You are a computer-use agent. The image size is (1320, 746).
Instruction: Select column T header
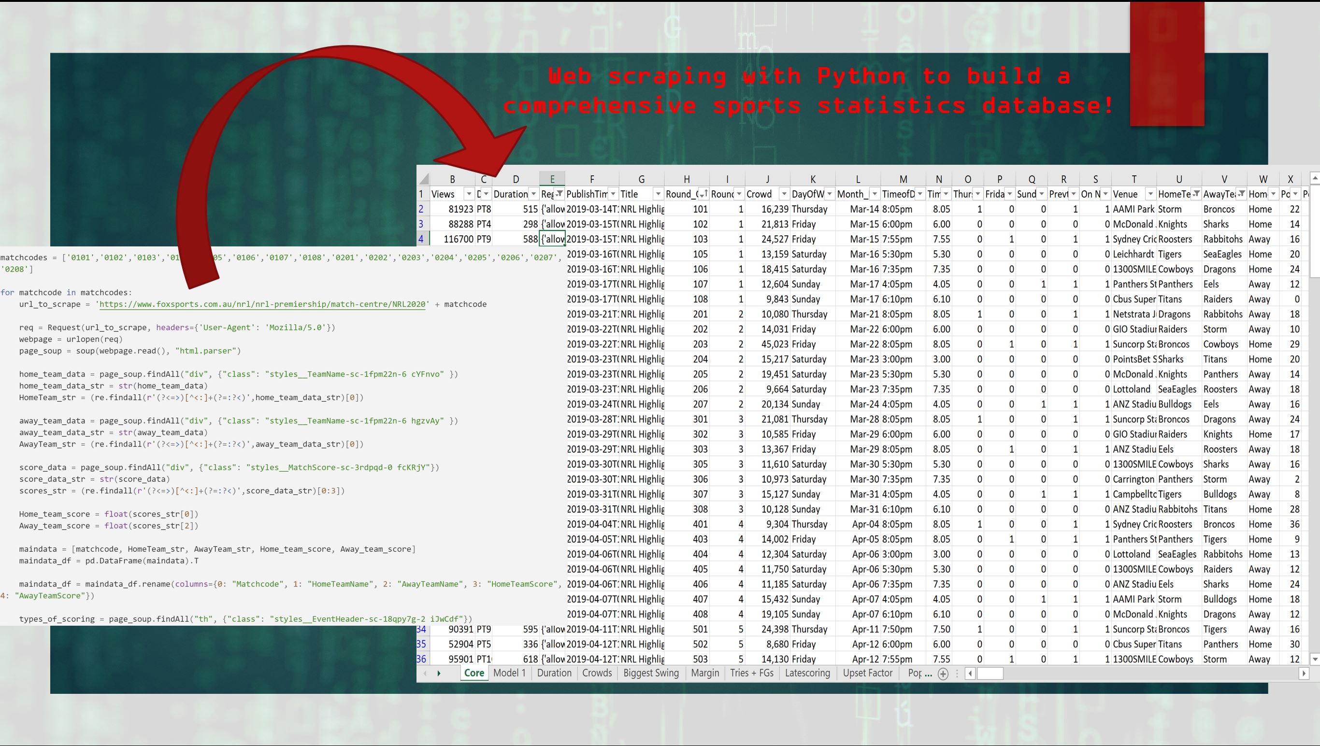click(1134, 179)
